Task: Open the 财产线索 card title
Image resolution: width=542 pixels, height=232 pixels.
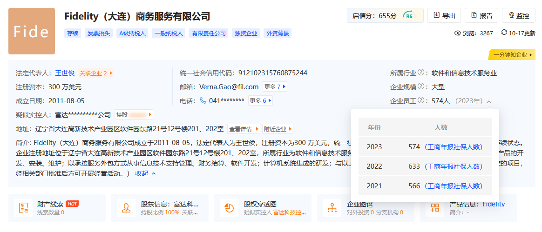Action: 49,204
